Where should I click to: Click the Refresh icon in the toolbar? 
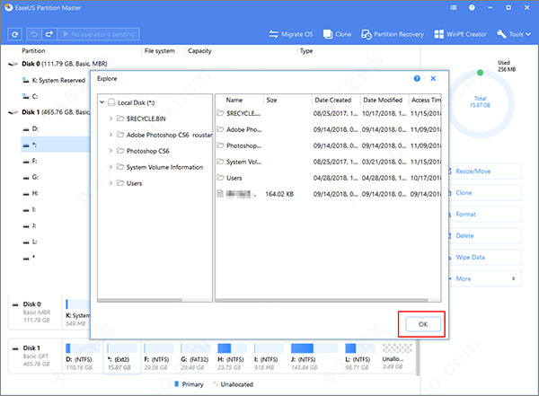[14, 34]
